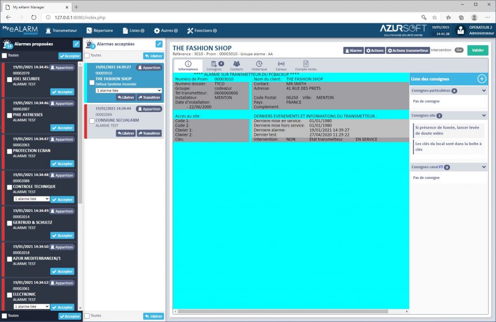Check the CONSIGNE SECUALARM alarm checkbox
Image resolution: width=496 pixels, height=322 pixels.
pos(92,120)
